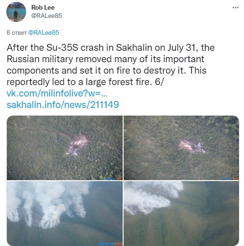This screenshot has width=244, height=246.
Task: Open the three-dot more options menu
Action: [235, 7]
